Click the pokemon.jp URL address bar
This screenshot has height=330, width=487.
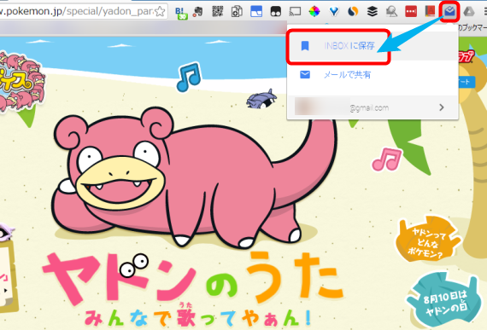pyautogui.click(x=83, y=11)
